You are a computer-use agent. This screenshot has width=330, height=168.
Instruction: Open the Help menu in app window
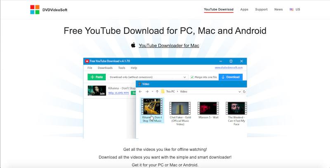134,68
